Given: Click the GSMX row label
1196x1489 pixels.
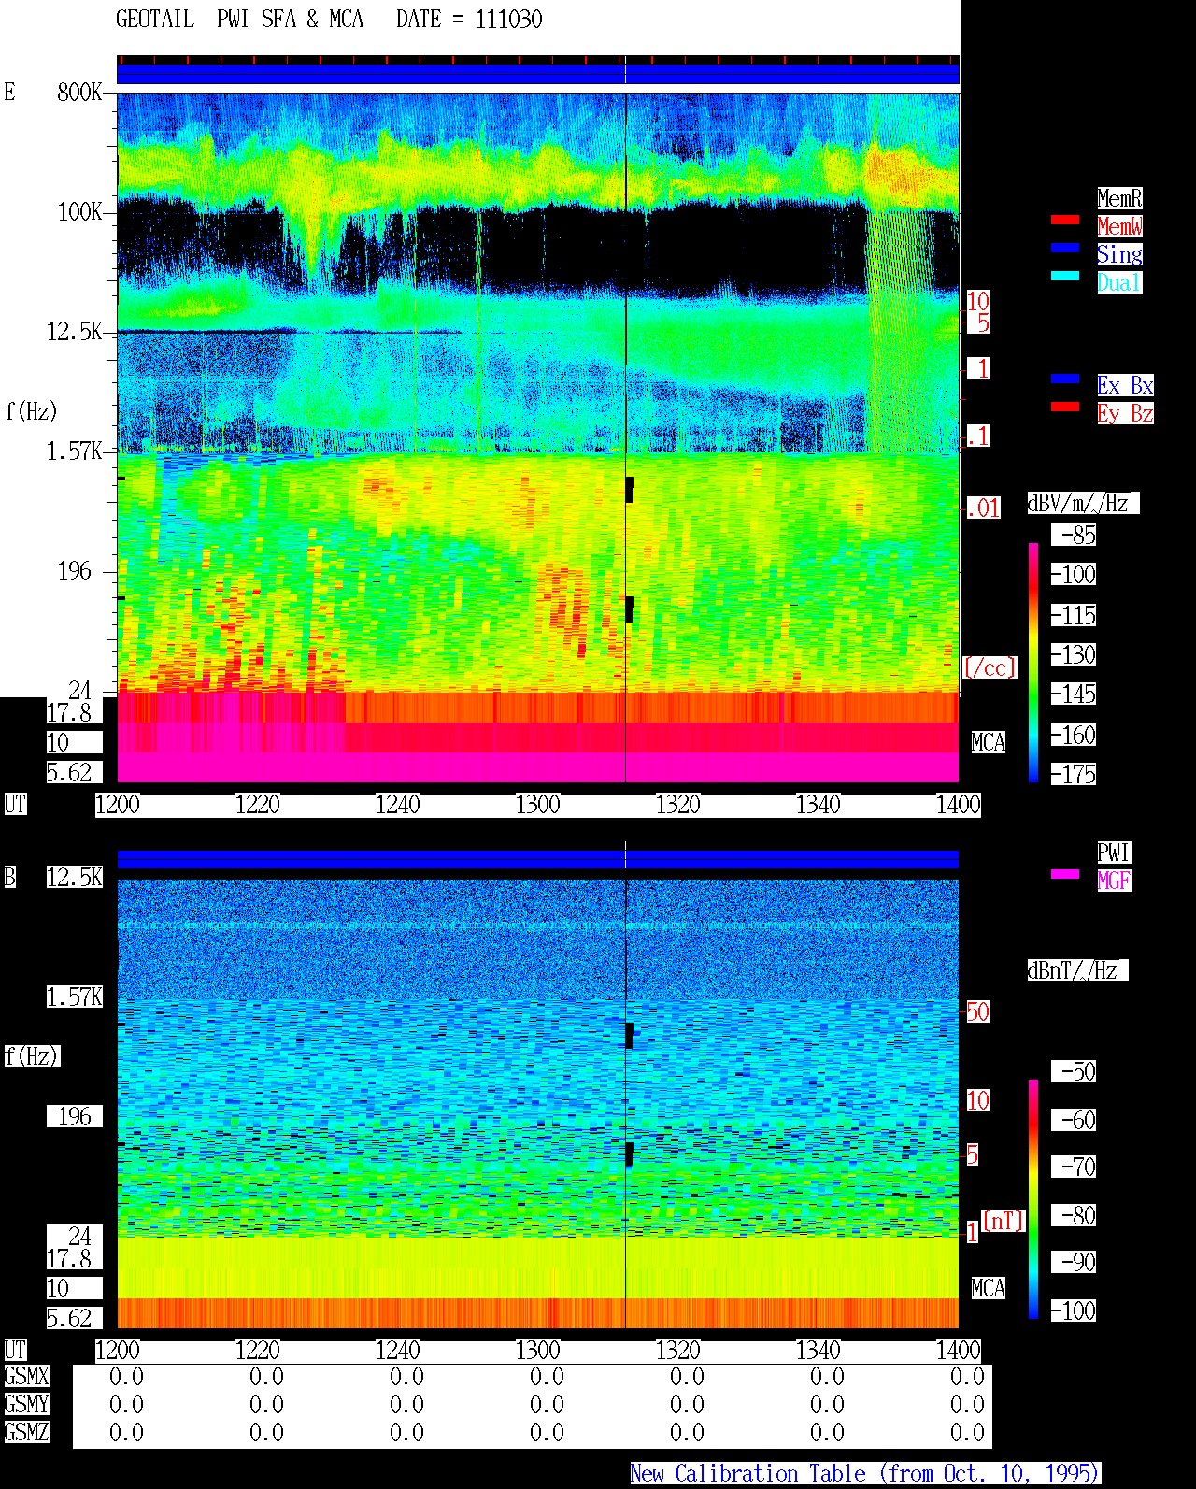Looking at the screenshot, I should click(26, 1377).
